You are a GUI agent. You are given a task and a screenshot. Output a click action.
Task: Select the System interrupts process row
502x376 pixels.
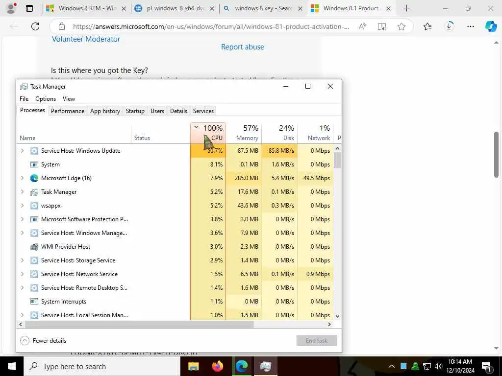point(175,302)
